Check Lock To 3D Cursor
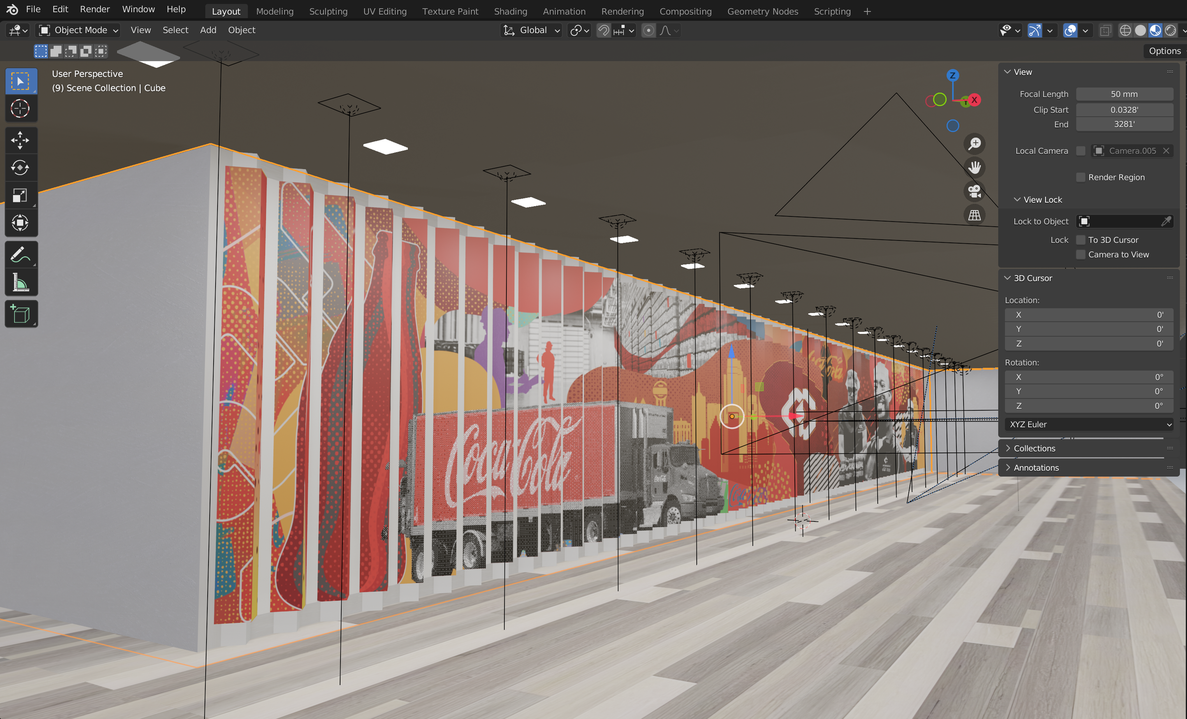The height and width of the screenshot is (719, 1187). (1081, 240)
